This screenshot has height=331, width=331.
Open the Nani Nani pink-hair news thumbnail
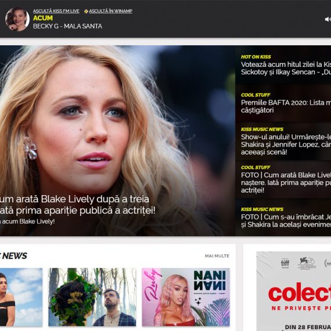pos(186,297)
